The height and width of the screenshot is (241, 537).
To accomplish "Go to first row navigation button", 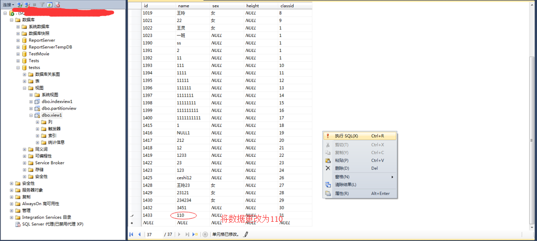I will pos(131,234).
